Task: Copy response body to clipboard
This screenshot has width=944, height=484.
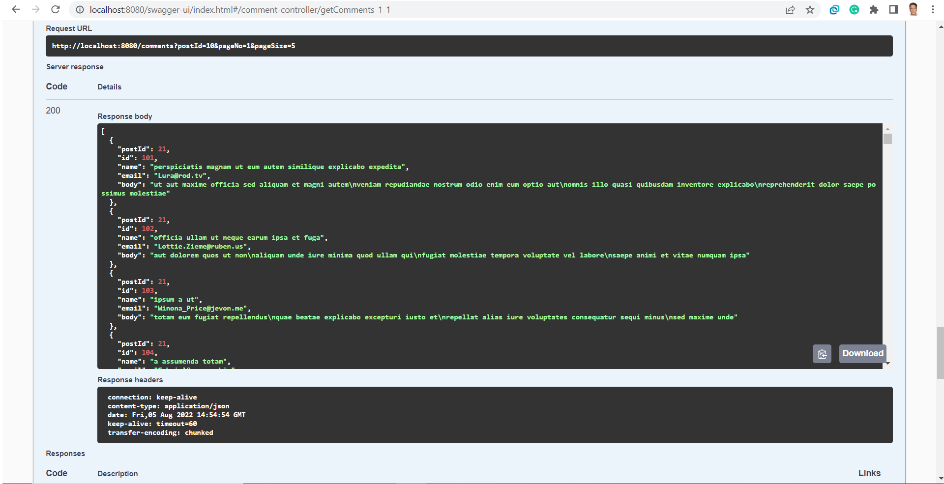Action: pyautogui.click(x=822, y=354)
